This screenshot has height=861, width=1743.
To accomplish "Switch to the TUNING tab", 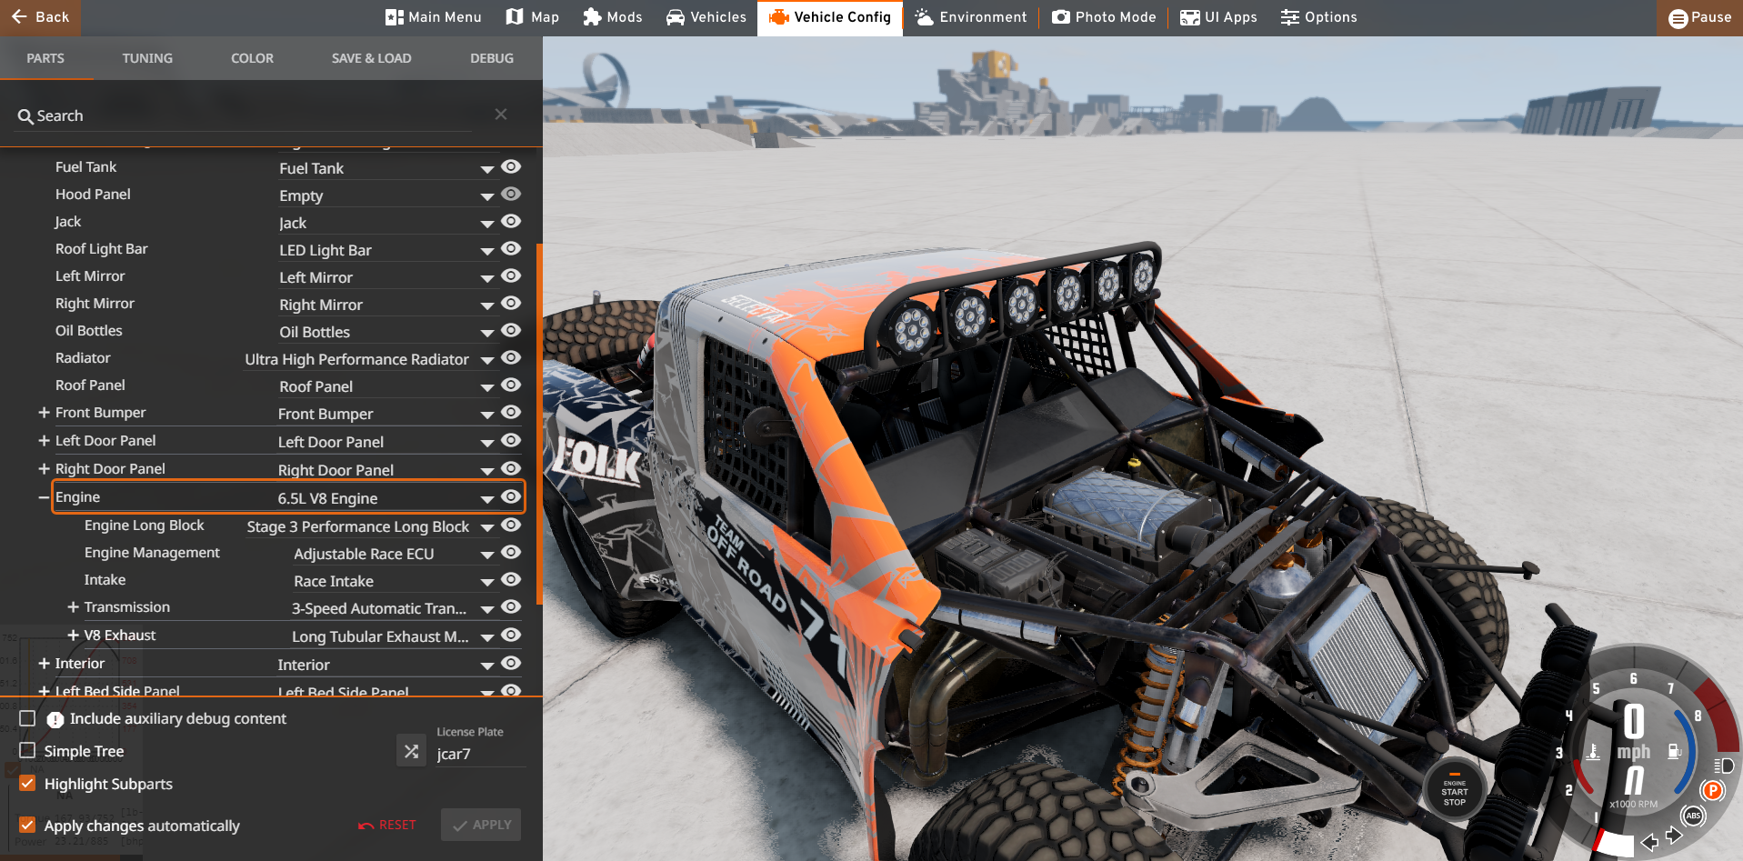I will [x=147, y=58].
